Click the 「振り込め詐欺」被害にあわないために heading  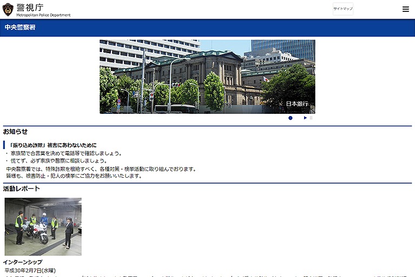pos(53,145)
